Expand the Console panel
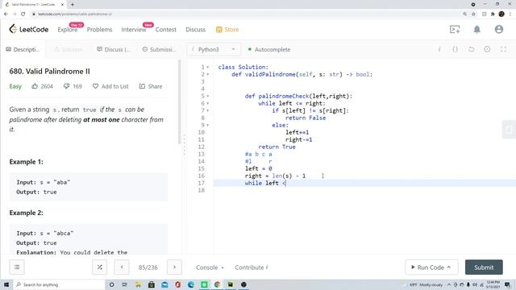Image resolution: width=516 pixels, height=290 pixels. click(210, 267)
